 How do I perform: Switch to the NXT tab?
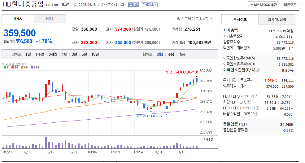tap(50, 19)
